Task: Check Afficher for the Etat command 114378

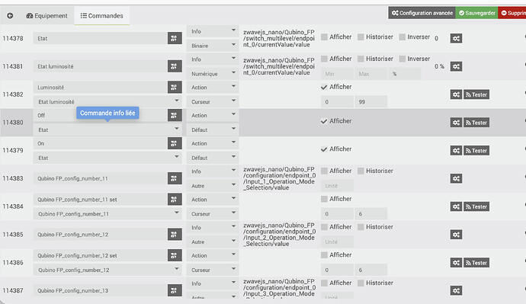Action: [x=324, y=37]
